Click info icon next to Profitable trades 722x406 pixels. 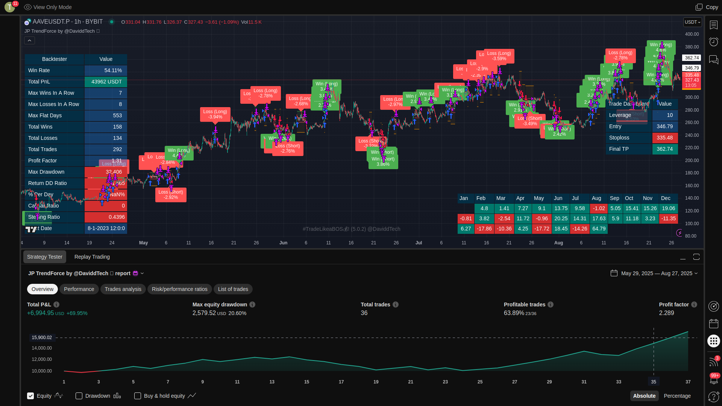tap(551, 304)
